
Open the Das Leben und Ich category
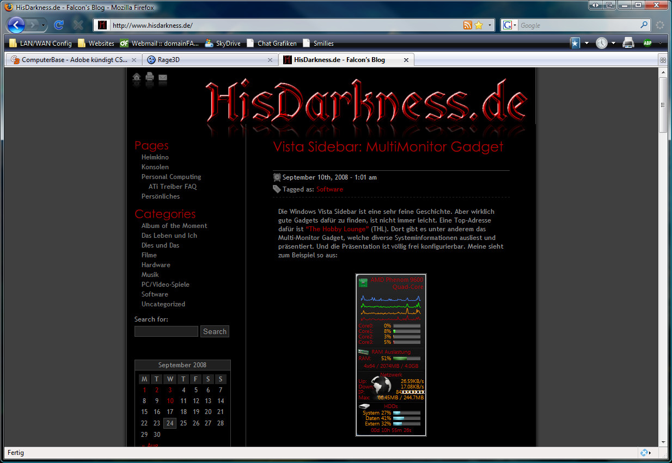[x=169, y=236]
